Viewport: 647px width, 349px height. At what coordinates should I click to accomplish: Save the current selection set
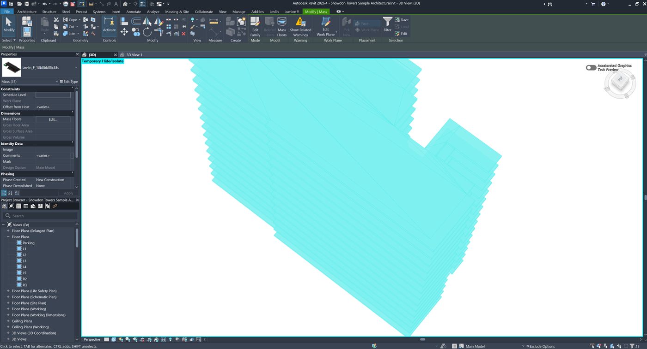tap(402, 20)
